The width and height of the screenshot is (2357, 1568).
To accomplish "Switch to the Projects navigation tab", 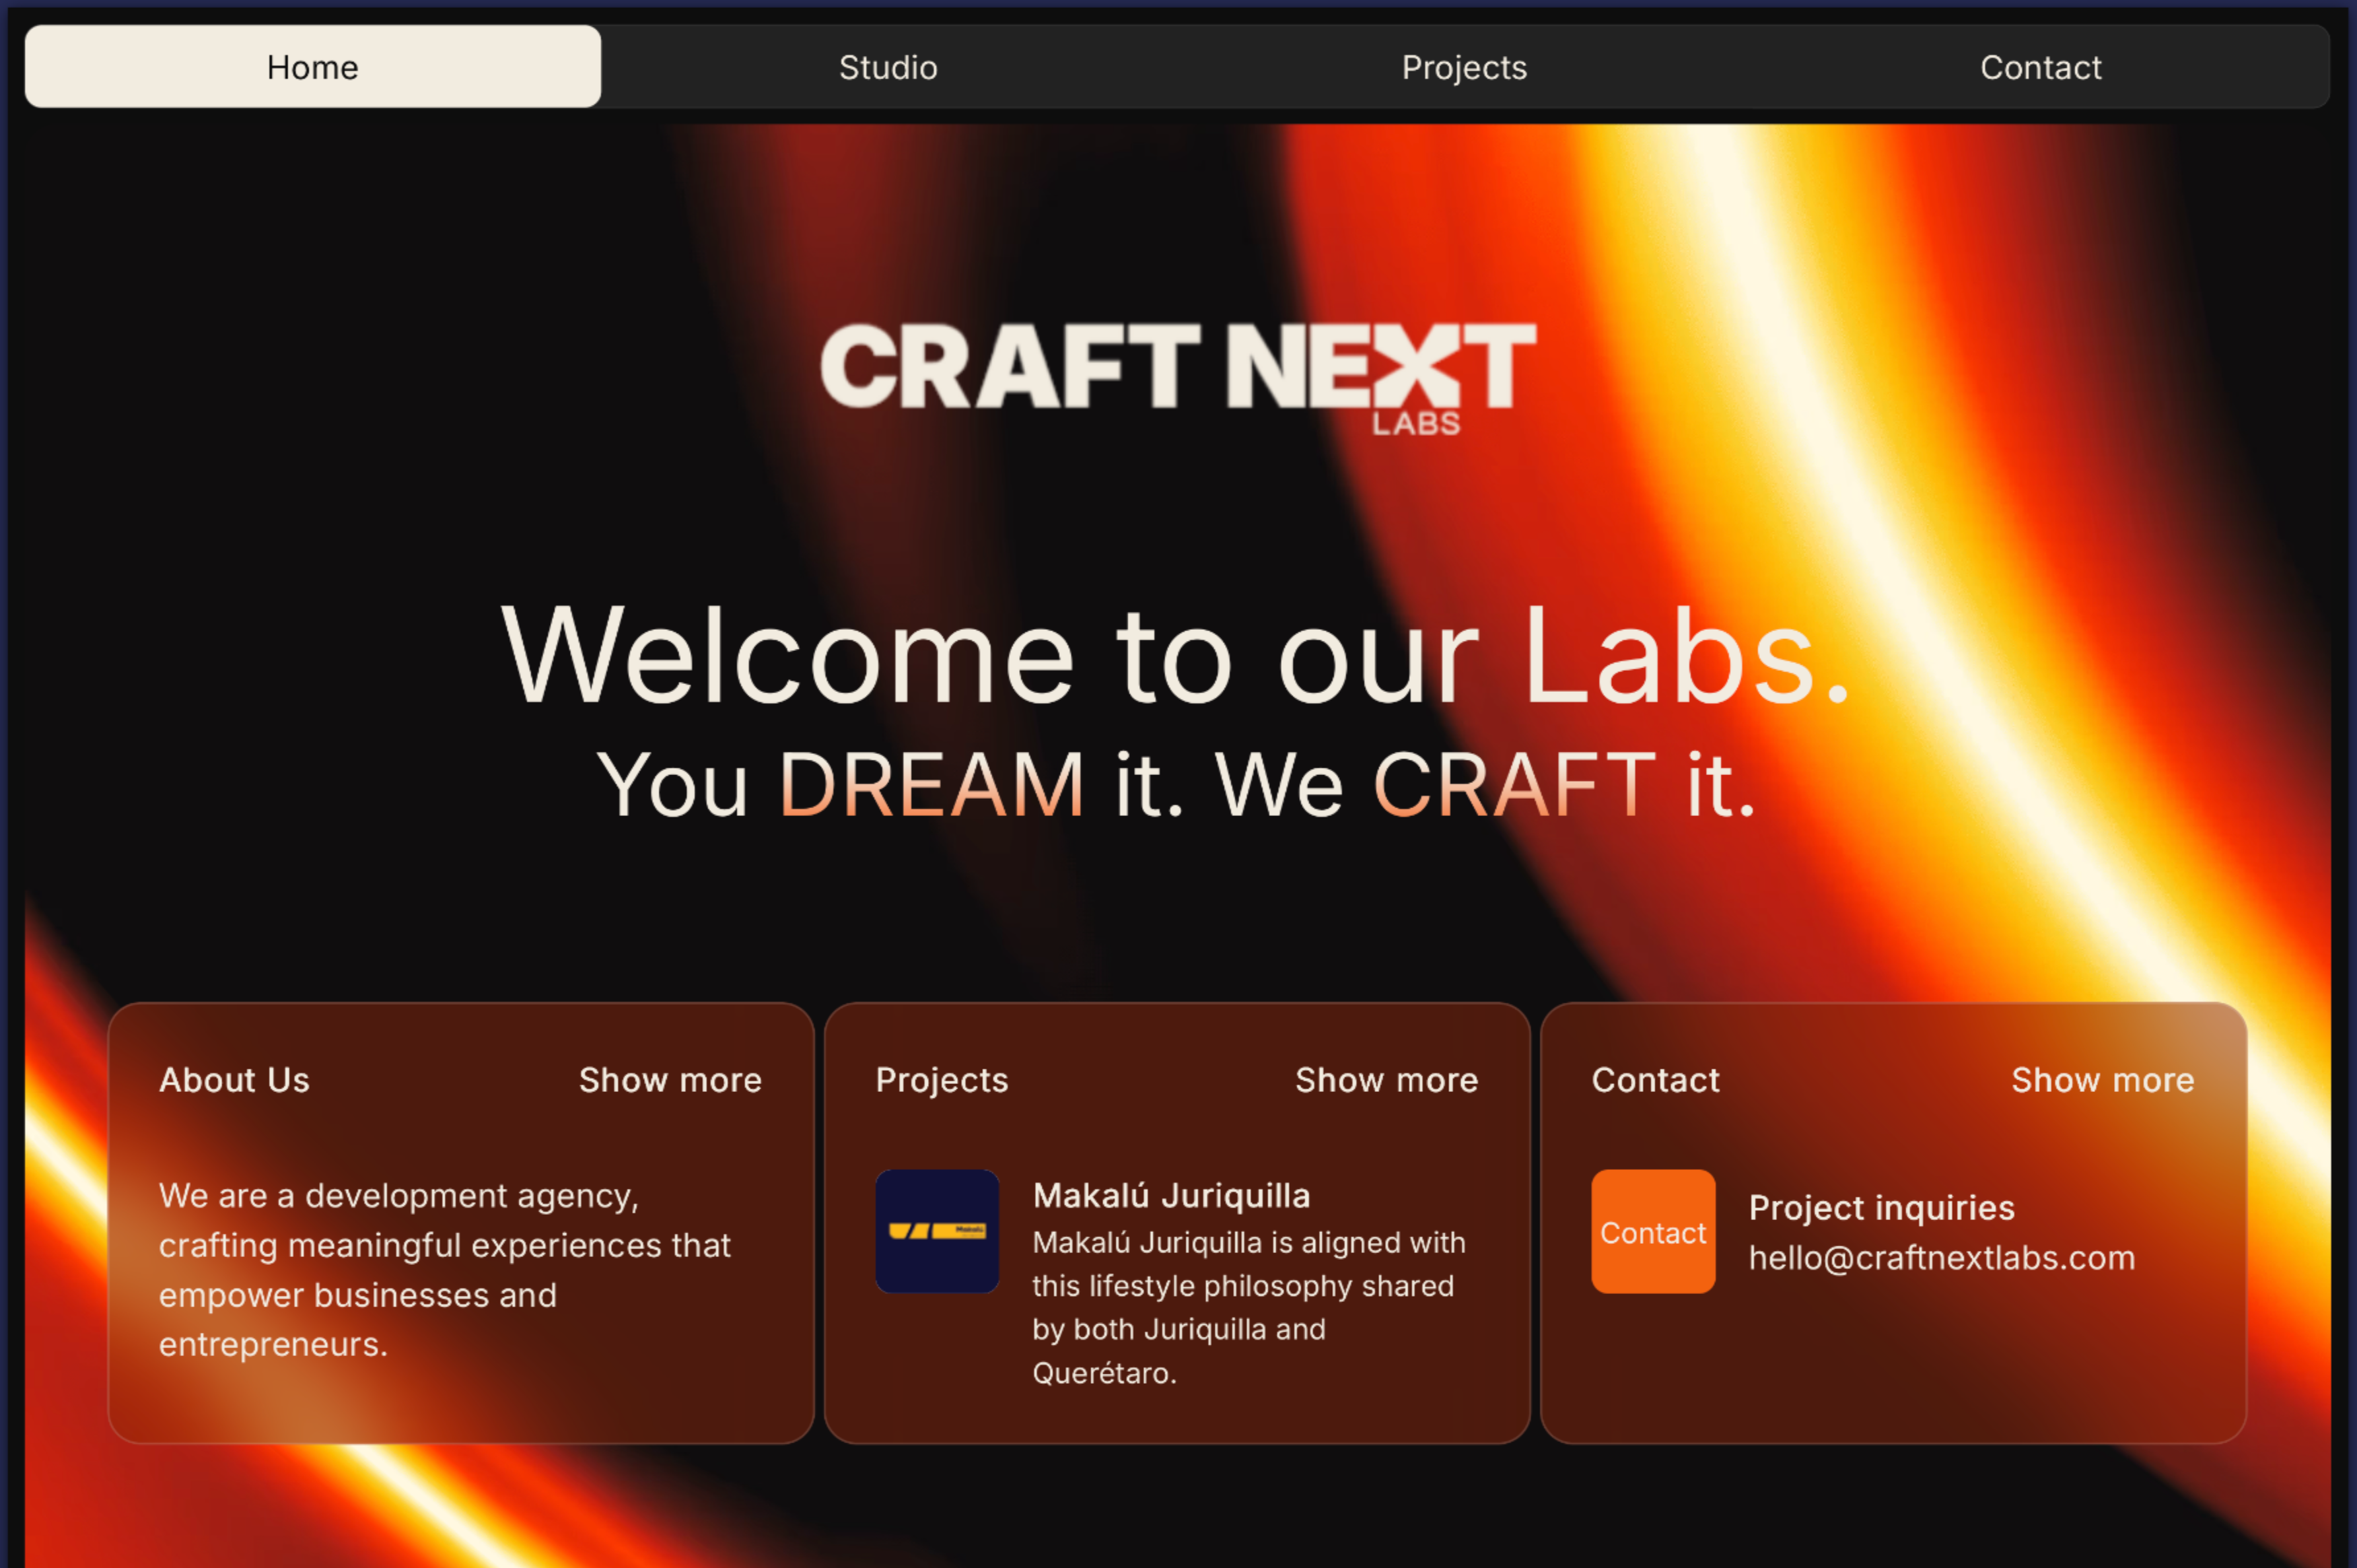I will pyautogui.click(x=1464, y=67).
